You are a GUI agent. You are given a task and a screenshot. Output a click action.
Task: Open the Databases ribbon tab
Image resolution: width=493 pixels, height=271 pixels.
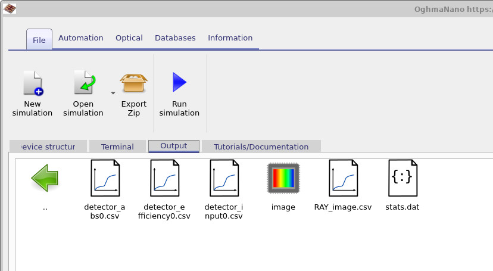175,38
